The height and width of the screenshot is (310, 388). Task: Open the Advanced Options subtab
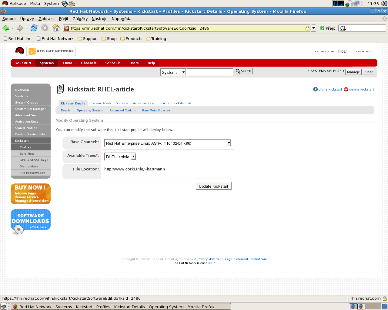[122, 110]
